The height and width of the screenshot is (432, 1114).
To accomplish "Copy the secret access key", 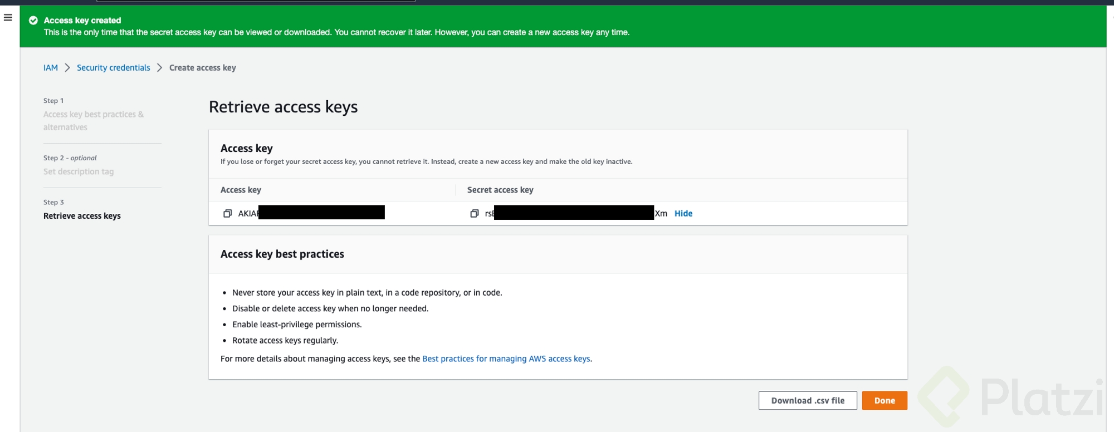I will tap(475, 214).
